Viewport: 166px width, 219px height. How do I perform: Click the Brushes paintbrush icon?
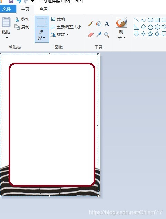pyautogui.click(x=121, y=22)
